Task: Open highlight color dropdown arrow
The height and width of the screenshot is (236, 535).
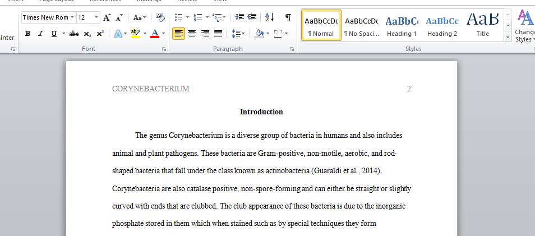Action: coord(145,34)
